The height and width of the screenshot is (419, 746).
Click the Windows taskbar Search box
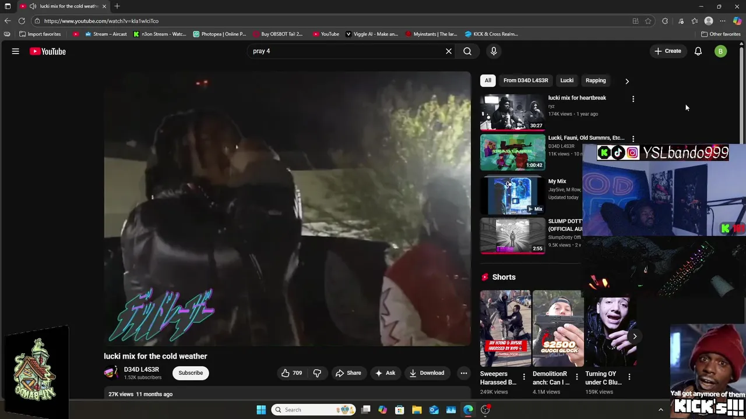(x=313, y=410)
